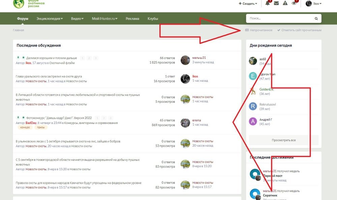Open the Видео dropdown menu
This screenshot has height=200, width=337.
77,19
